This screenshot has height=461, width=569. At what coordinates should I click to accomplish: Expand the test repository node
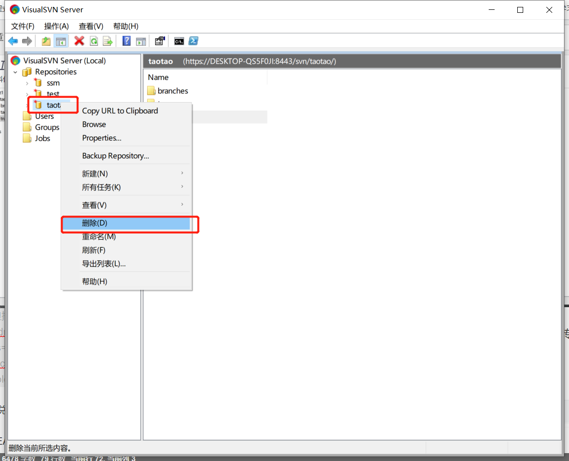pyautogui.click(x=27, y=94)
